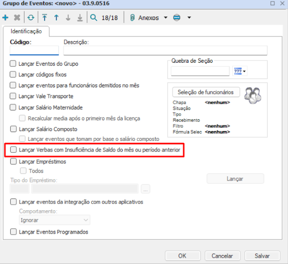
Task: Check Lançar eventos da integração com outros aplicativos
Action: click(x=13, y=202)
